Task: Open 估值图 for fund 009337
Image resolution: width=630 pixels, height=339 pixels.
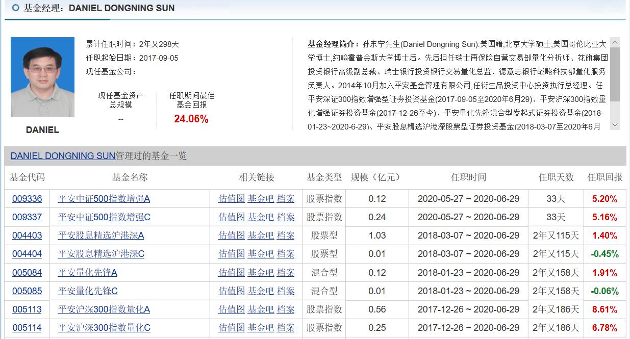Action: pyautogui.click(x=232, y=217)
